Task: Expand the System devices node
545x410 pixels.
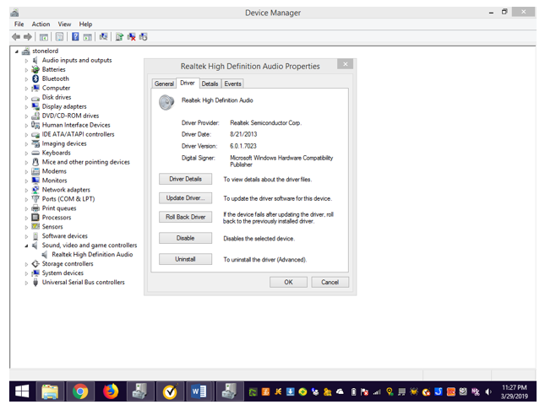Action: coord(26,273)
